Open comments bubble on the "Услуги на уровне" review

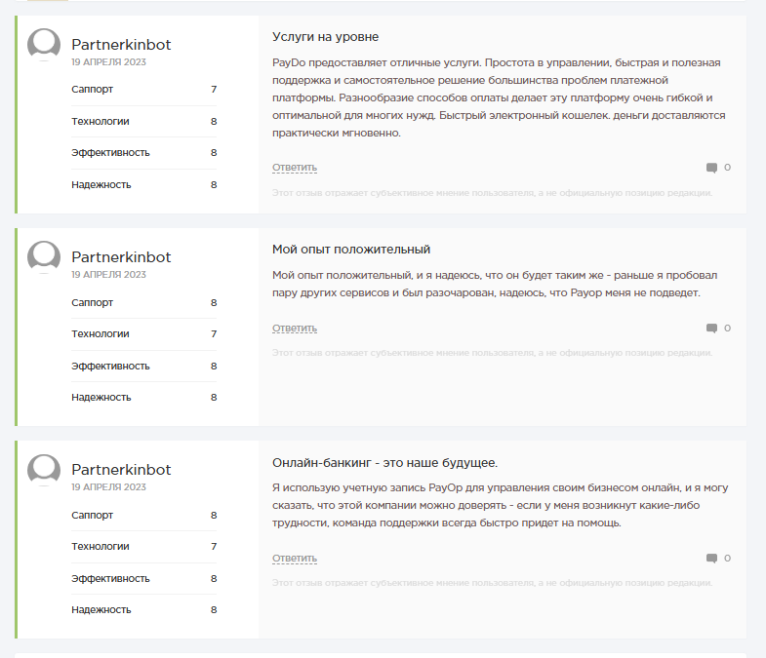coord(712,168)
